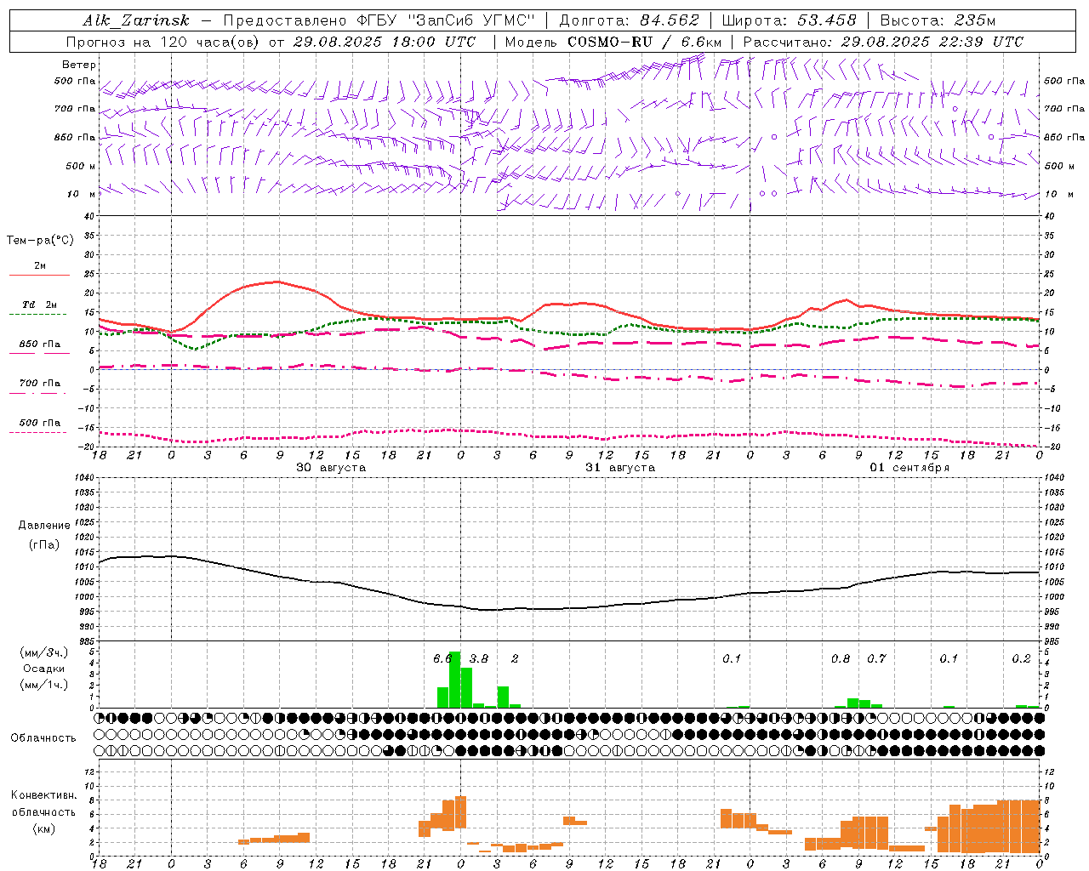1089x871 pixels.
Task: Click the tallest green precipitation bar
Action: click(454, 680)
